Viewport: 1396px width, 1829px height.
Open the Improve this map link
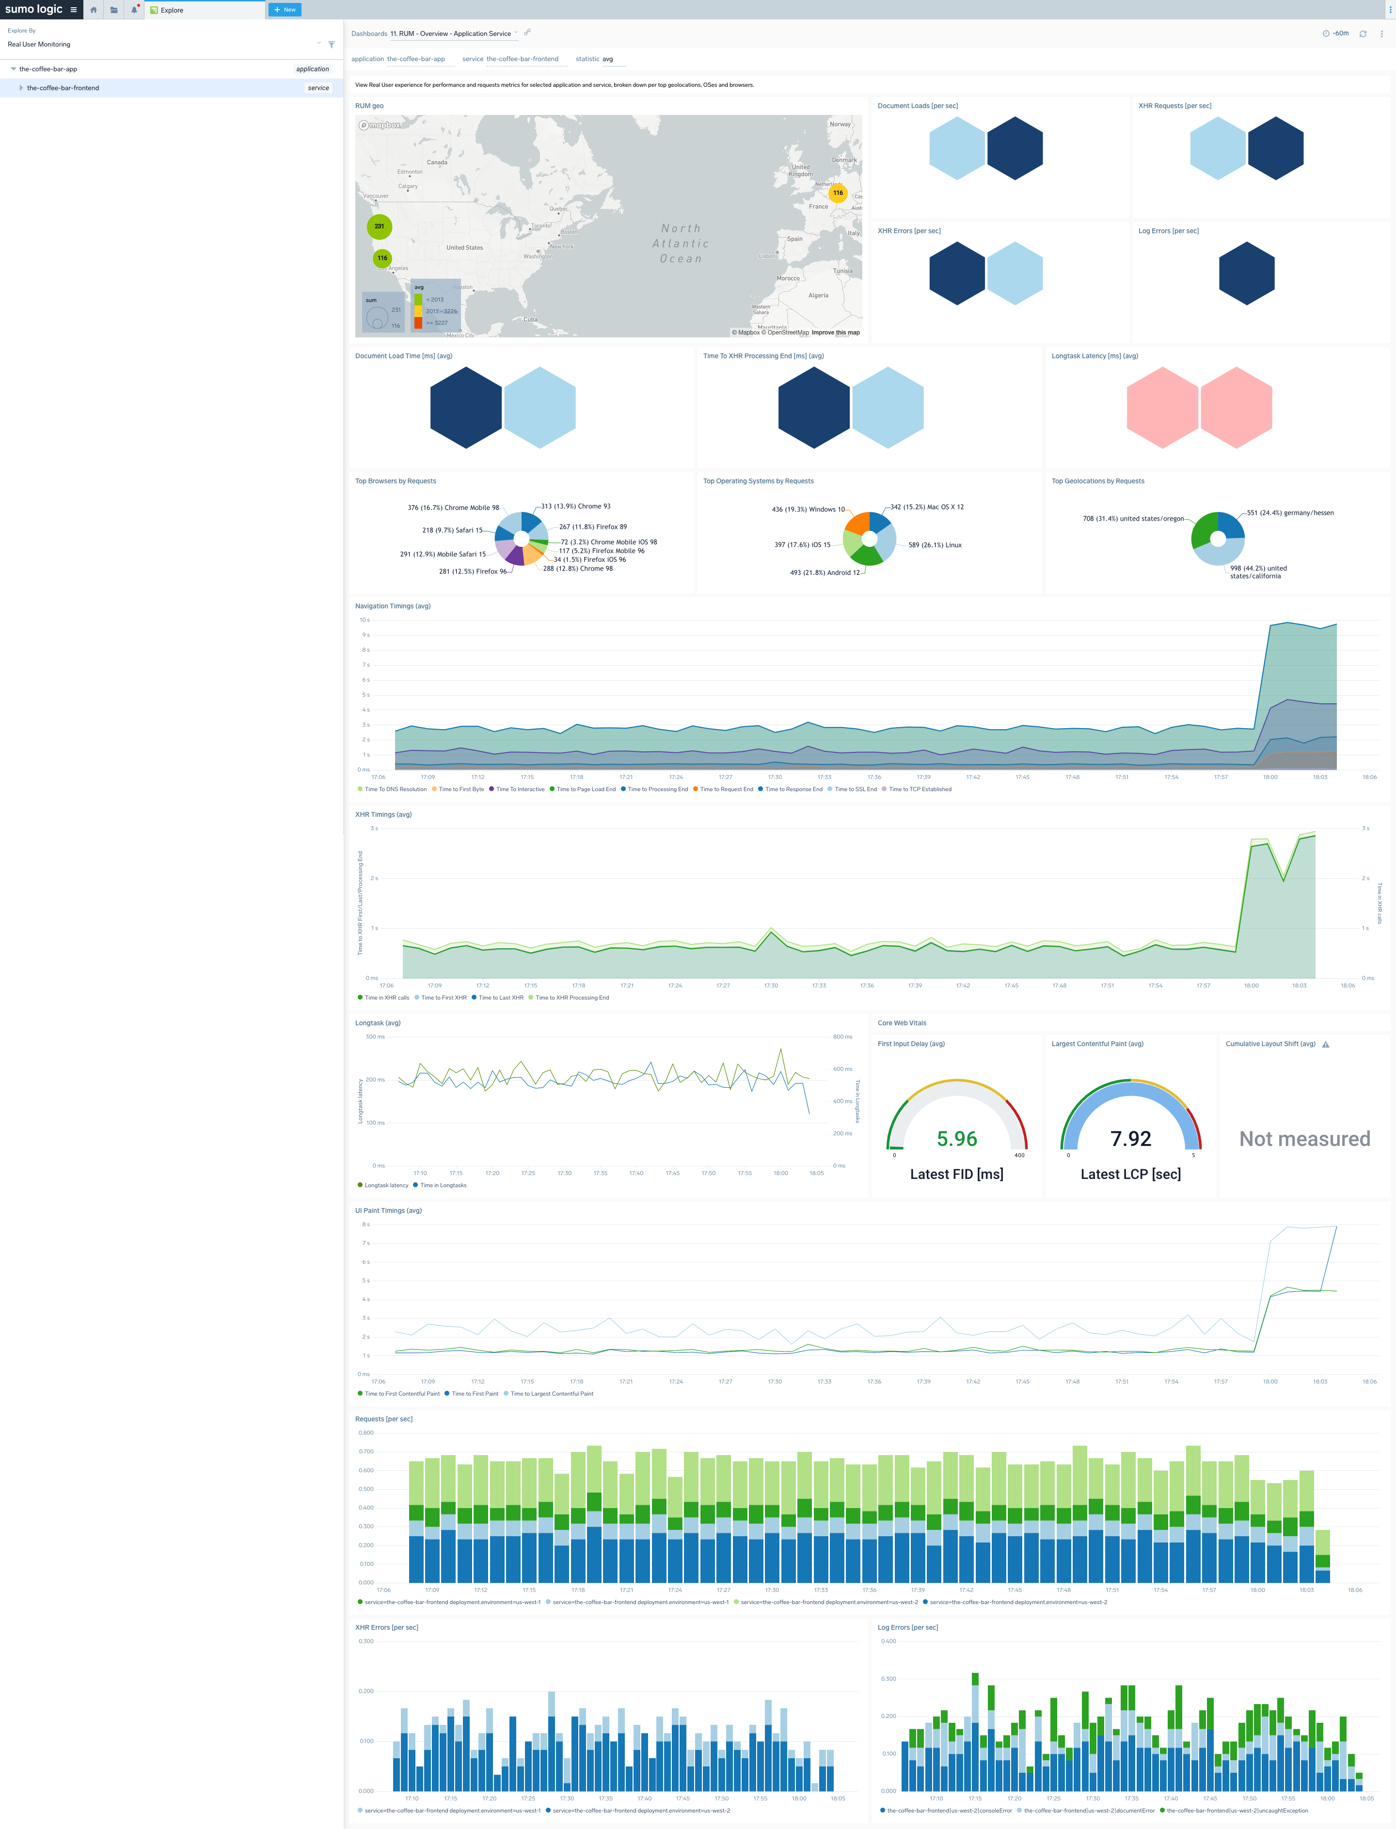pyautogui.click(x=834, y=333)
